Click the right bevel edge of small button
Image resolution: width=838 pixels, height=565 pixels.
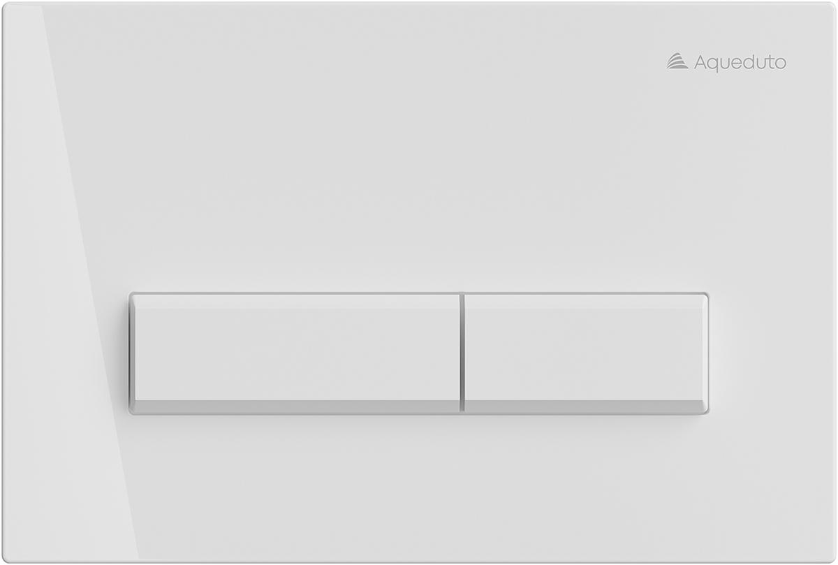click(x=705, y=353)
